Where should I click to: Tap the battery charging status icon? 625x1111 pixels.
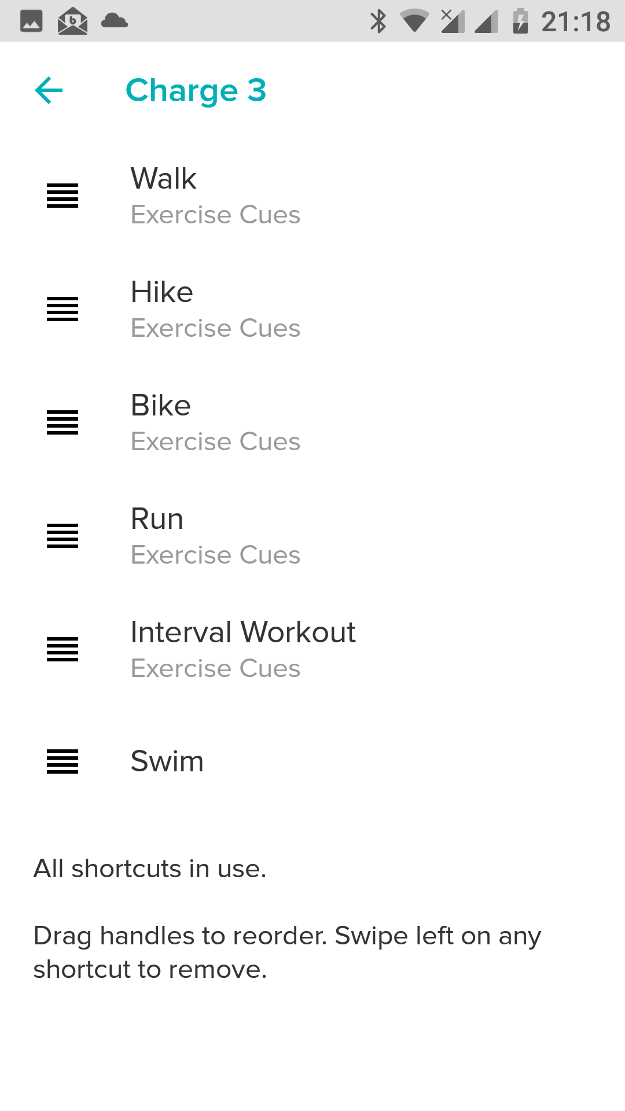pos(520,21)
